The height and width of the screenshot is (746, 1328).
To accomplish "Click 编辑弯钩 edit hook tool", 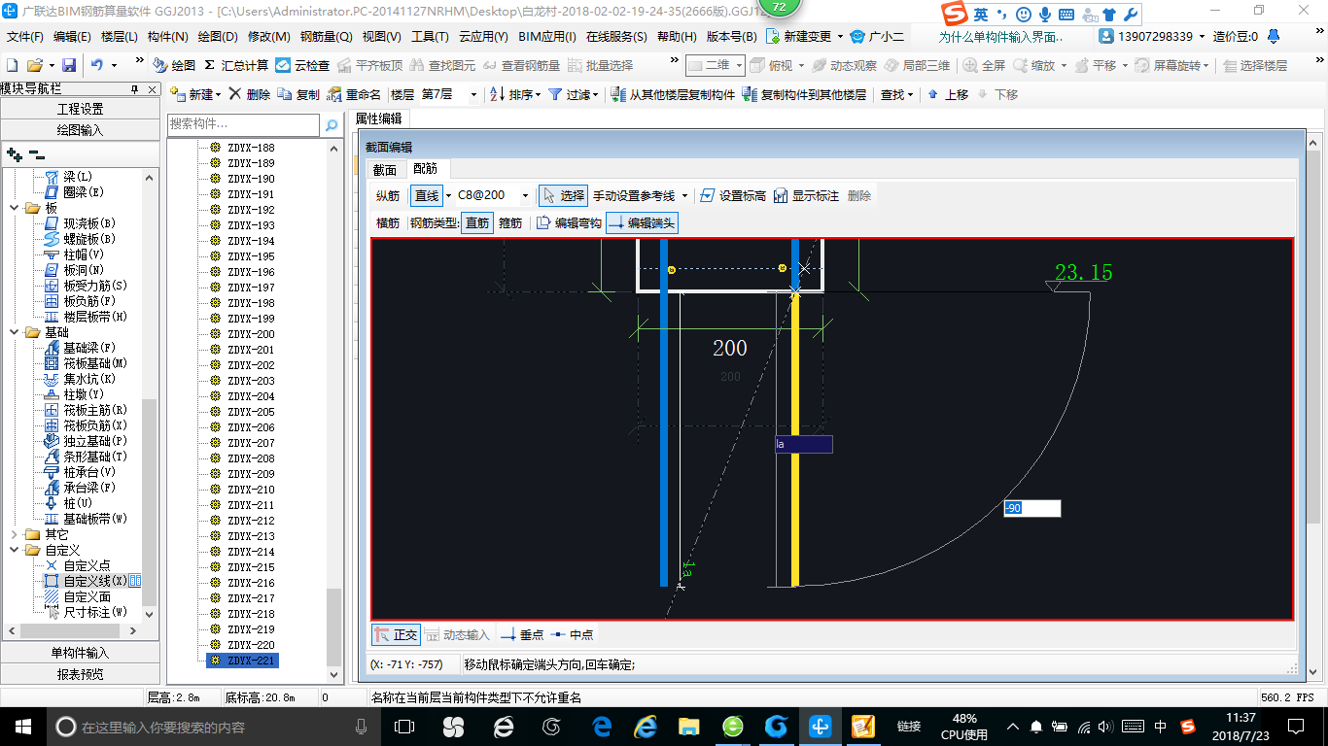I will tap(569, 222).
